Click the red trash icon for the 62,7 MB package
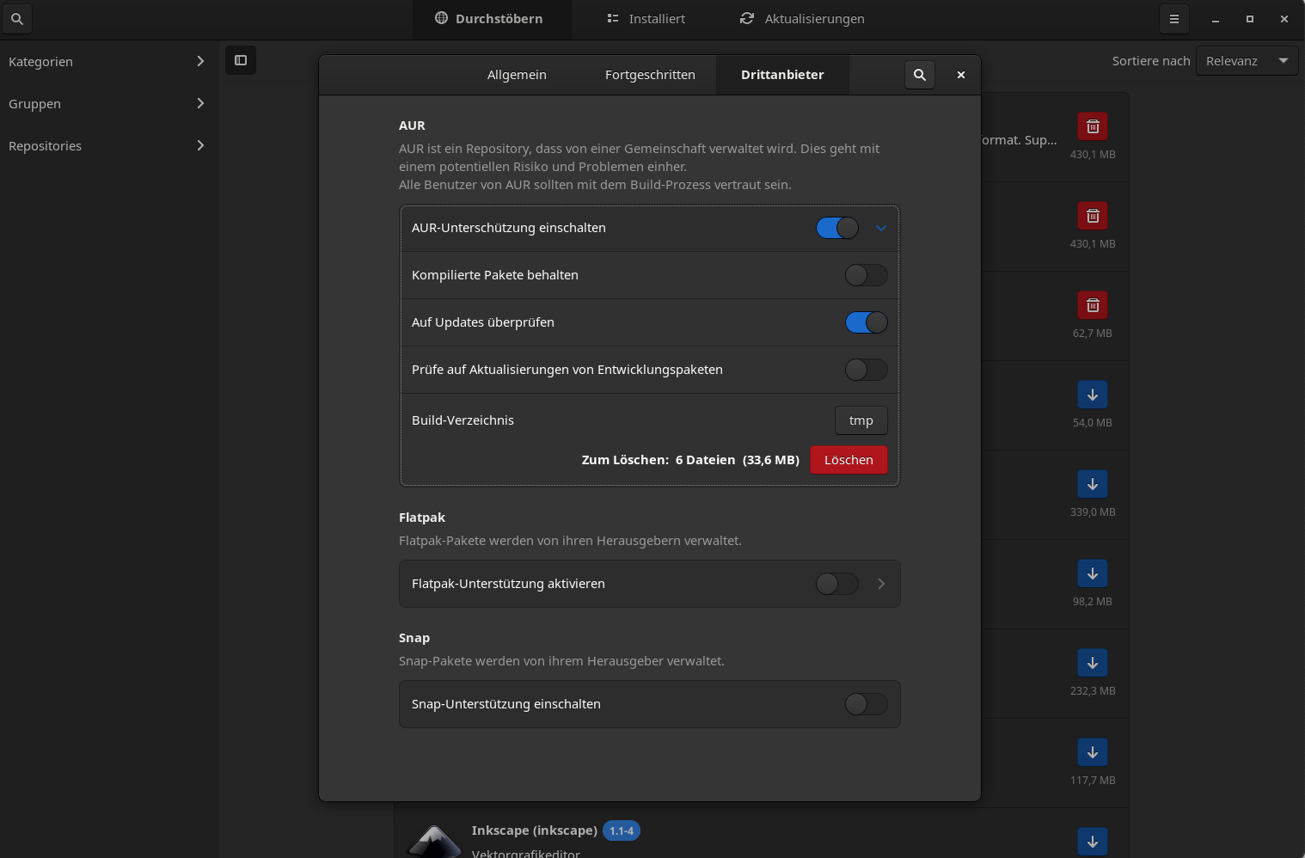This screenshot has height=858, width=1305. 1092,305
